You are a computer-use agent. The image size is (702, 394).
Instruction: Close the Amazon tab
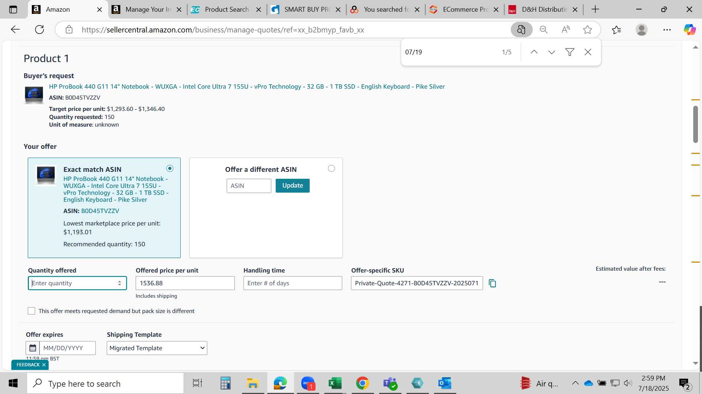point(99,9)
